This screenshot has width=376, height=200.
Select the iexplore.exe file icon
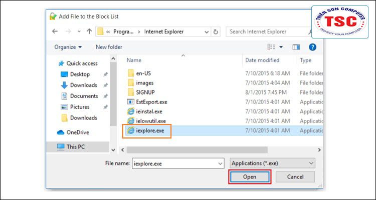(130, 130)
